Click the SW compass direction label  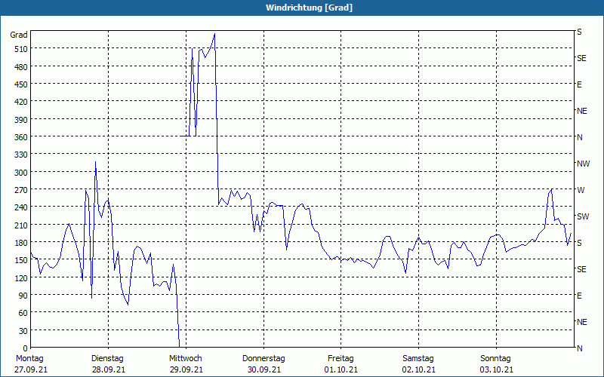[582, 216]
